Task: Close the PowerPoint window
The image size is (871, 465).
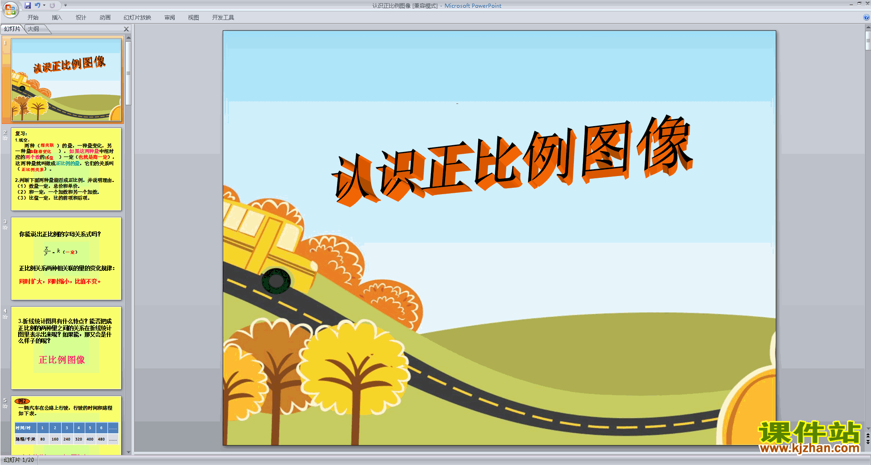Action: point(867,4)
